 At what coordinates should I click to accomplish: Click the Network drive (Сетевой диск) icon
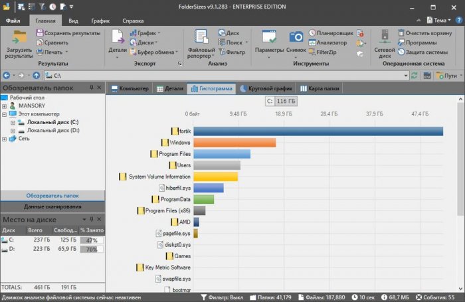385,37
